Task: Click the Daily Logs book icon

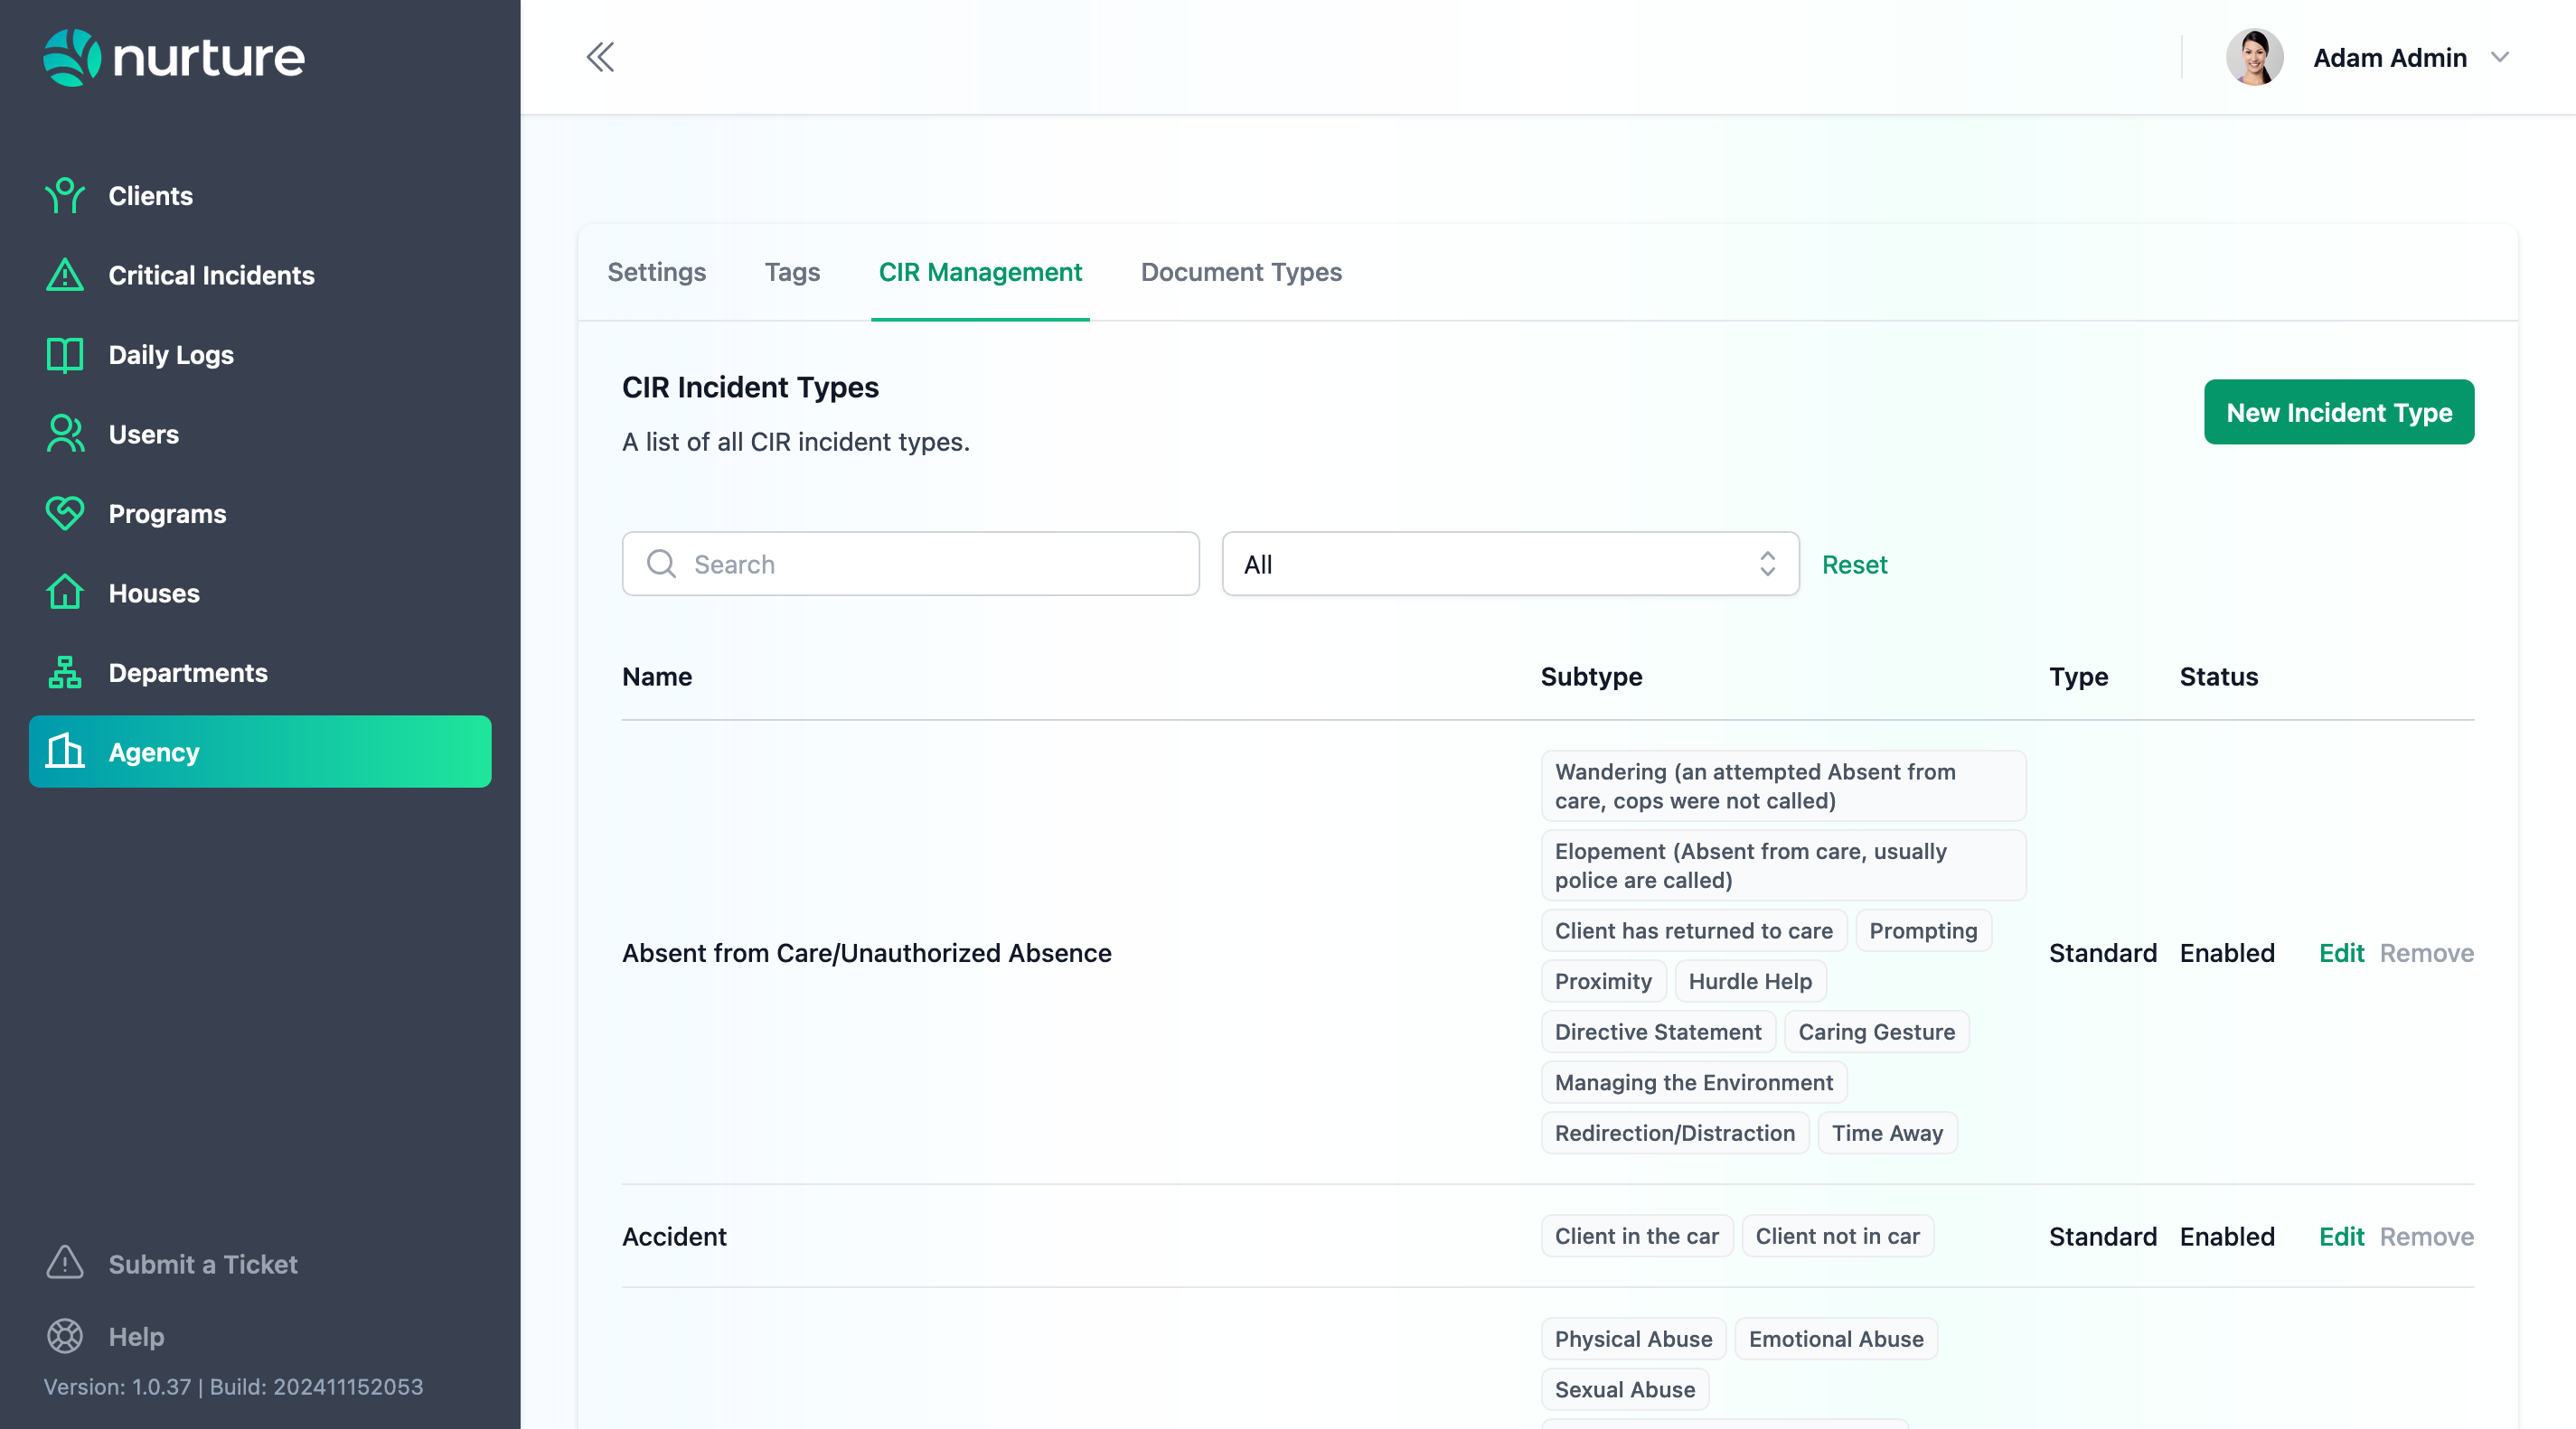Action: 65,355
